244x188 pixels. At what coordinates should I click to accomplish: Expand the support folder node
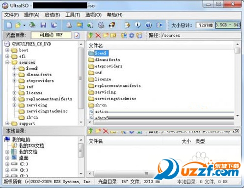pyautogui.click(x=7, y=123)
